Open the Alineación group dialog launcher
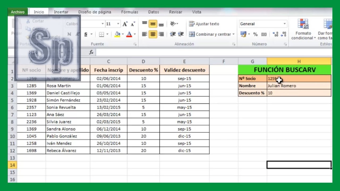This screenshot has width=340, height=191. click(x=234, y=44)
